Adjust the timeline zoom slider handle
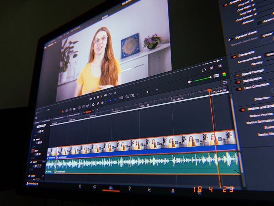The image size is (274, 206). pos(147,92)
